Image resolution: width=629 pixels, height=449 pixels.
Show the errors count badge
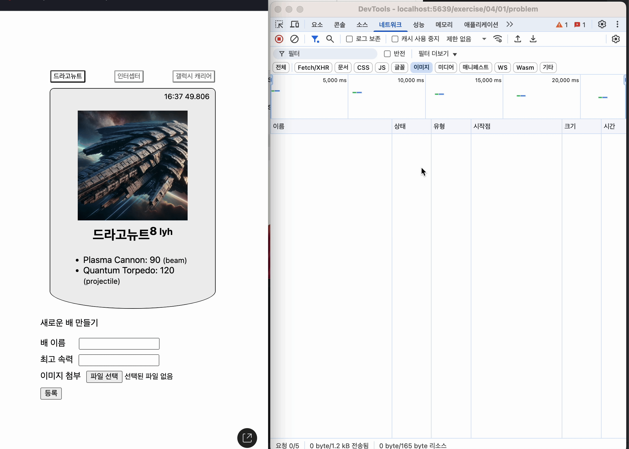click(x=580, y=25)
